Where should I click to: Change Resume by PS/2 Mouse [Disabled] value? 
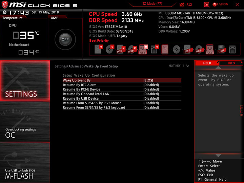[x=151, y=103]
